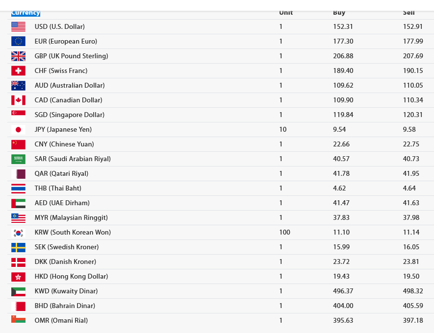Select the AUD (Australian Dollar) row label
Viewport: 434px width, 333px height.
pos(70,85)
